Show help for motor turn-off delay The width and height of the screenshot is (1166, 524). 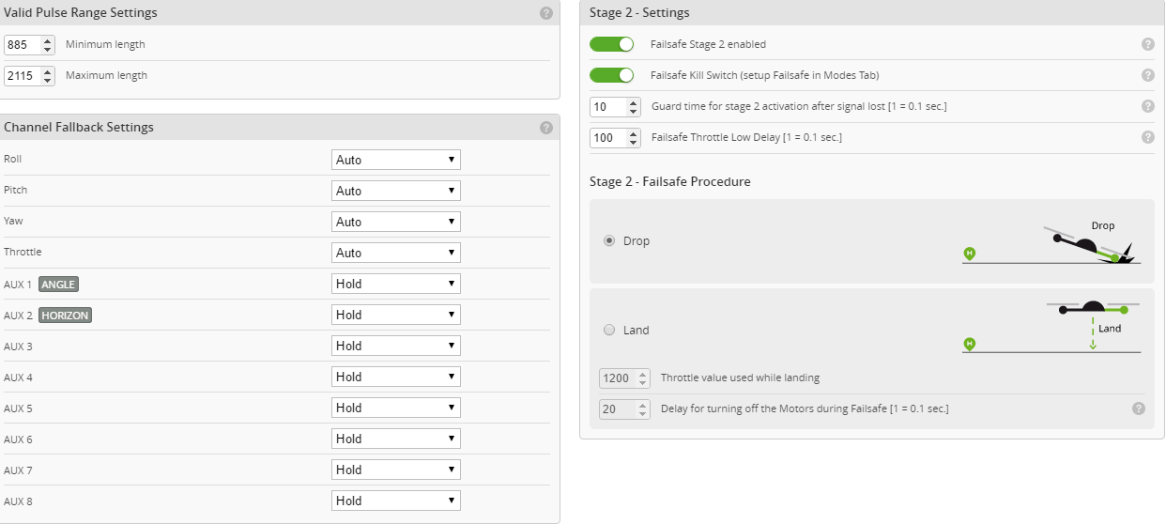click(1139, 408)
